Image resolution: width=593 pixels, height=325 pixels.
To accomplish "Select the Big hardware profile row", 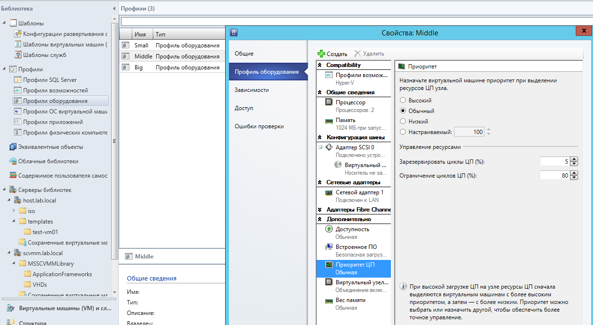I will (x=138, y=67).
